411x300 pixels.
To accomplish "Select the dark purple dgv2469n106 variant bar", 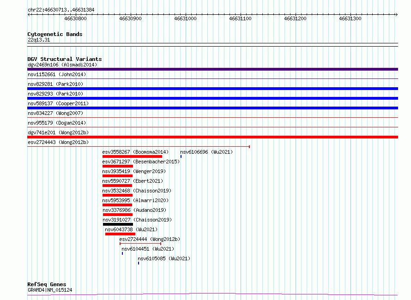I will 212,69.
